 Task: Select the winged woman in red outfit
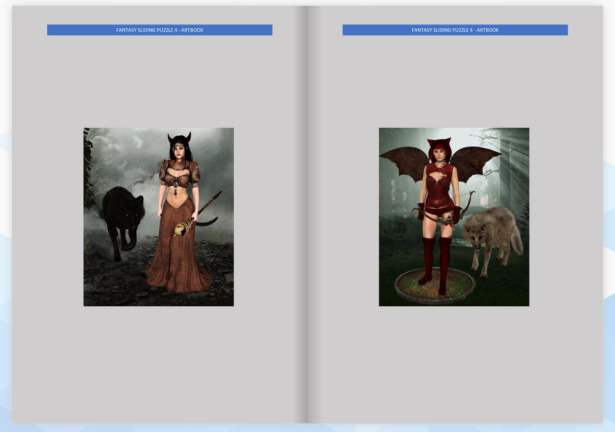pyautogui.click(x=438, y=202)
